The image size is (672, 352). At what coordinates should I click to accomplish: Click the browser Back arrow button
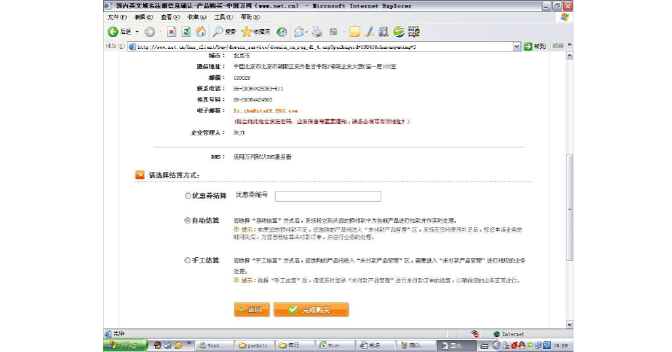[114, 32]
